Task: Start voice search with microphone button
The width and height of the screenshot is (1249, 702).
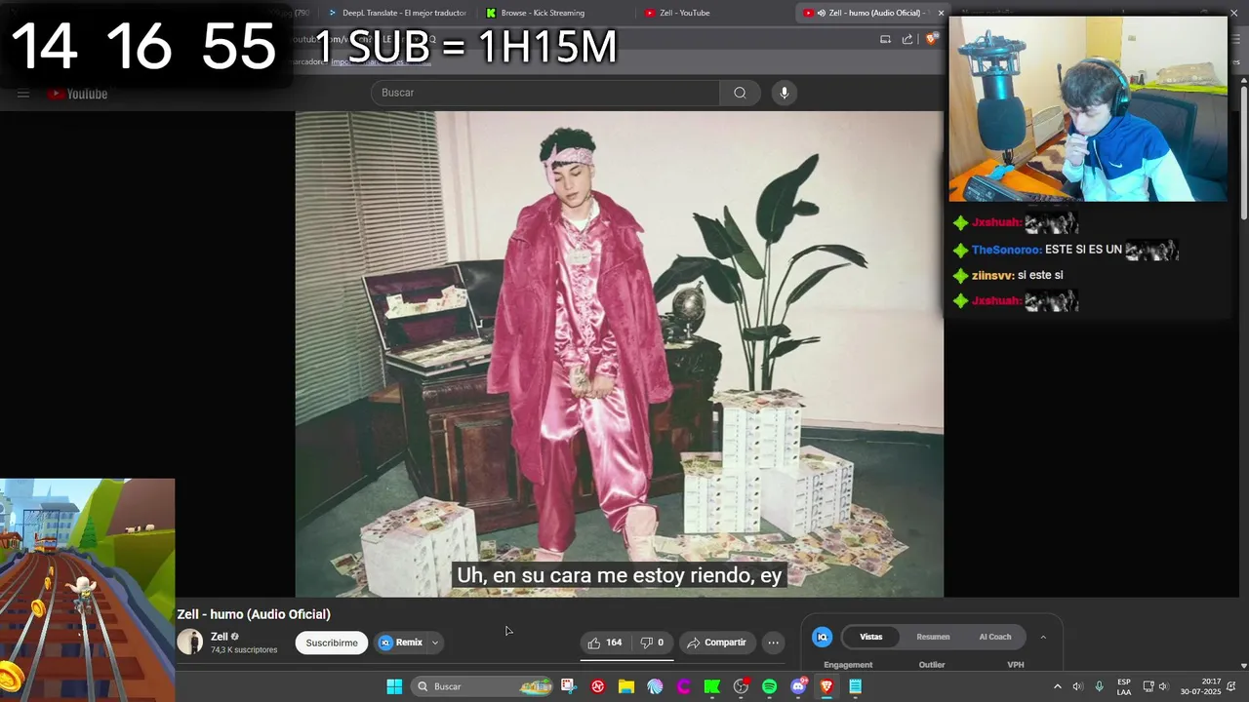Action: pos(784,93)
